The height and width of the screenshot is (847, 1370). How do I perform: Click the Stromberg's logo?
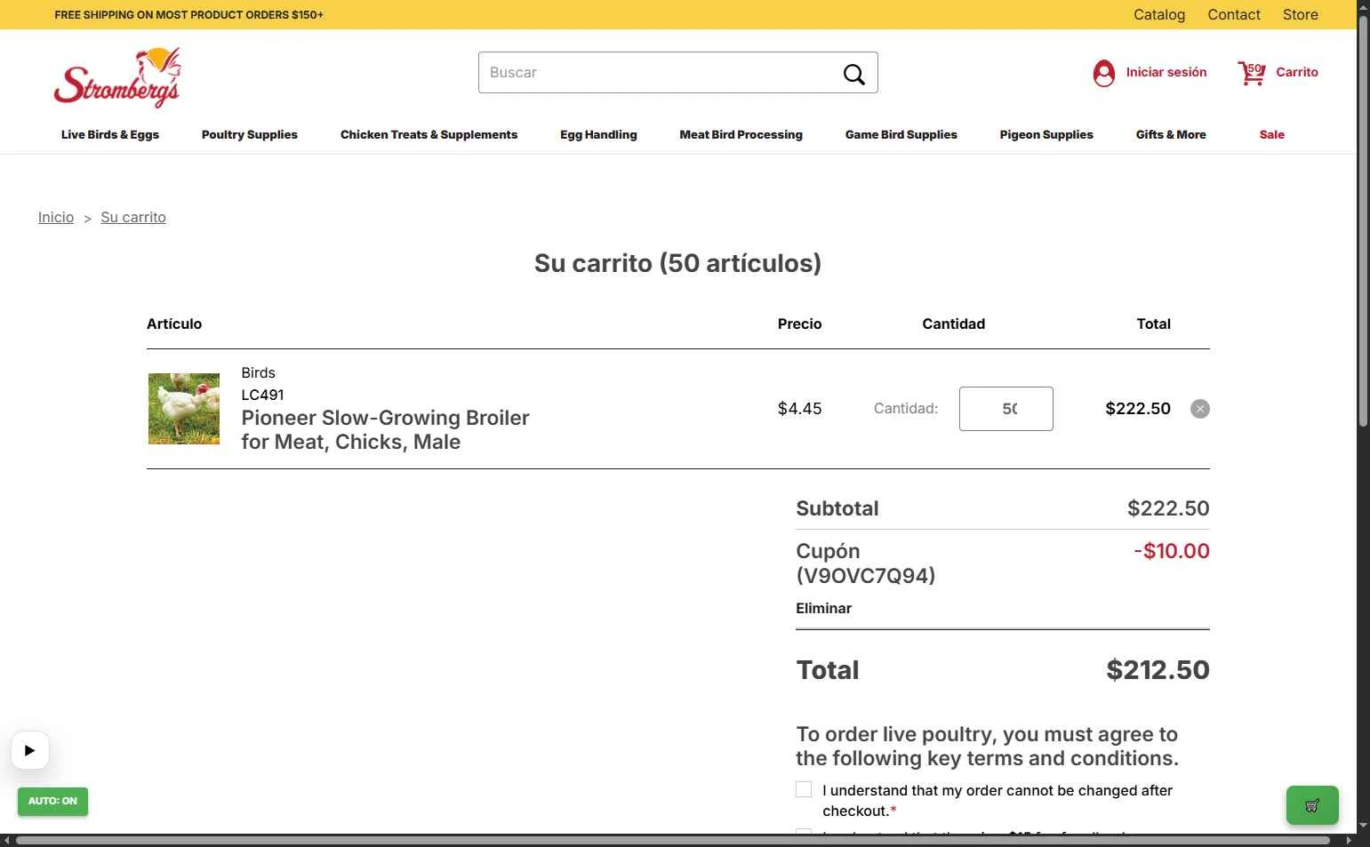(x=117, y=77)
